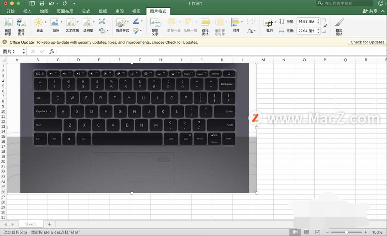
Task: Click the 艺术效果 (artistic effects) icon
Action: coord(71,22)
